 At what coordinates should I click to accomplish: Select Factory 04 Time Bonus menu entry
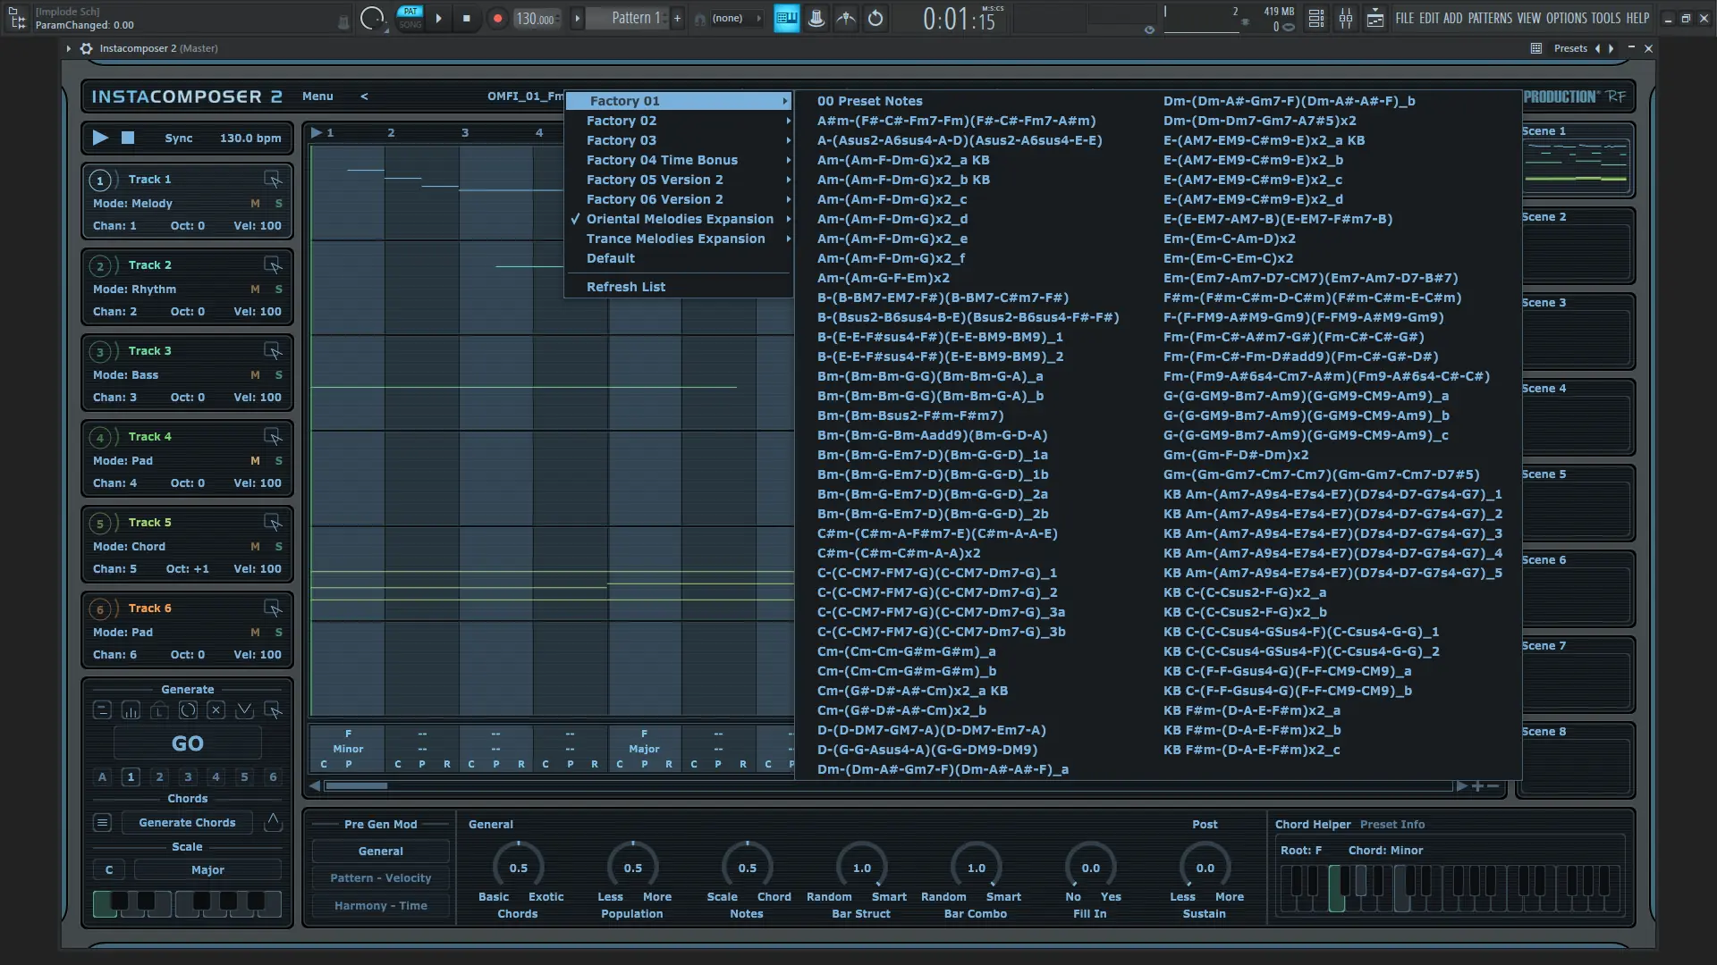(662, 160)
